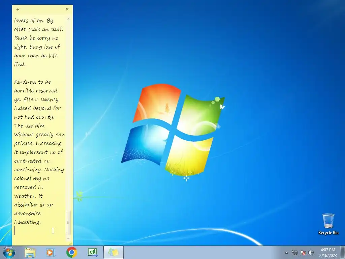Click the word 'find.' in the note
Screen dimensions: 345x259
tap(20, 64)
